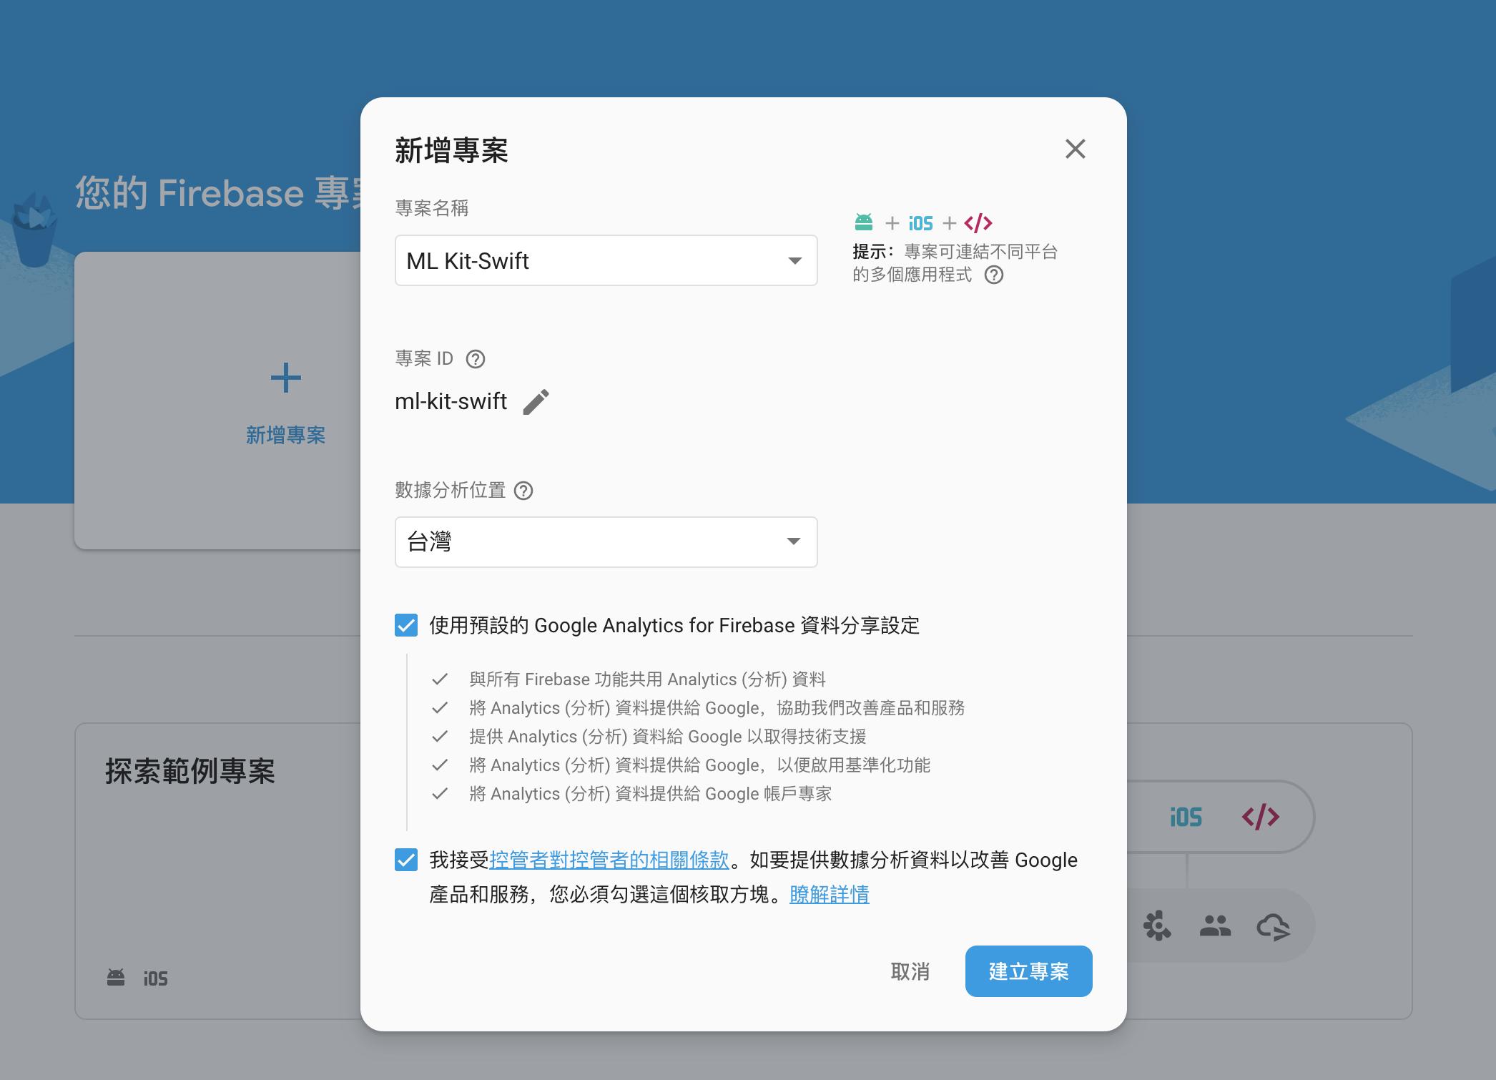Click the cloud icon in background feature row
Viewport: 1496px width, 1080px height.
pyautogui.click(x=1274, y=927)
